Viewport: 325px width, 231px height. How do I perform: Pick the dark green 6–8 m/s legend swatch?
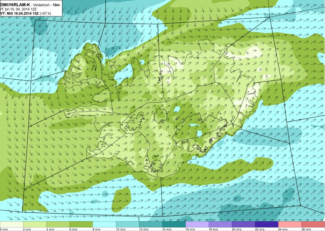tap(81, 224)
